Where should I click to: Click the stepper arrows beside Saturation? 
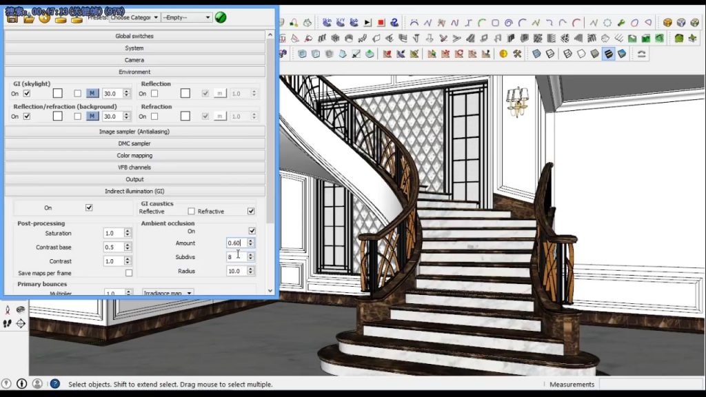coord(128,233)
